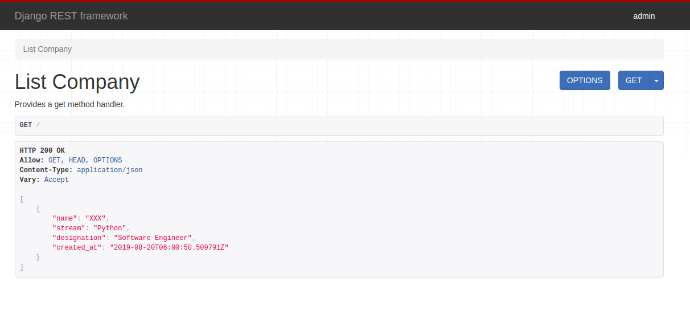690x330 pixels.
Task: Click the blue GET button
Action: (634, 80)
